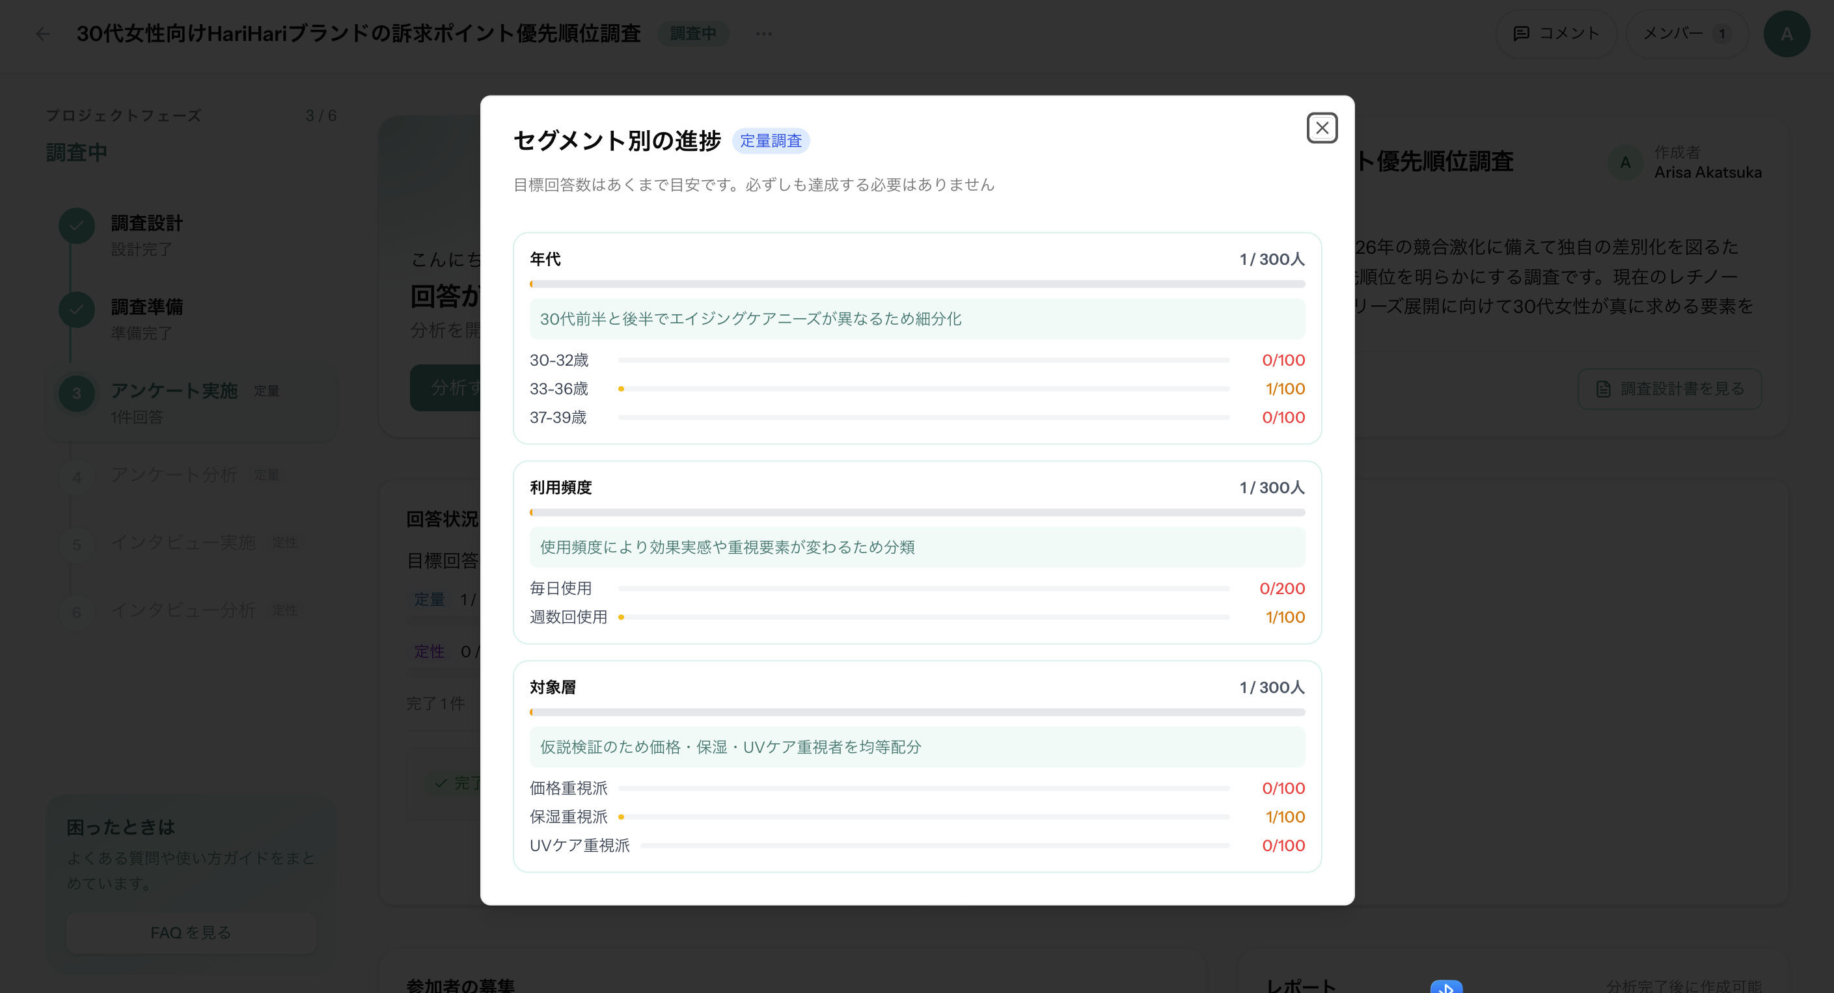Click the 利用頻度 overall progress bar

[x=917, y=513]
